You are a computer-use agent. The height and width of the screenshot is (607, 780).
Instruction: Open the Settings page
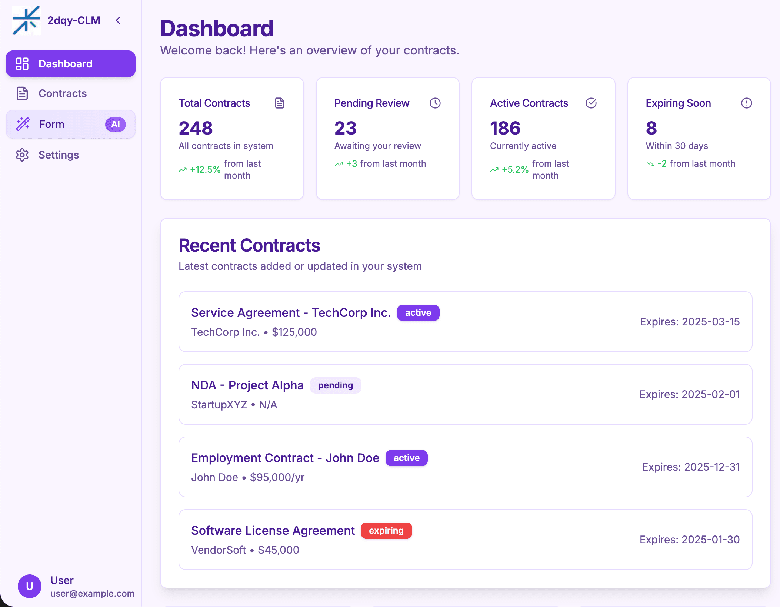click(71, 155)
